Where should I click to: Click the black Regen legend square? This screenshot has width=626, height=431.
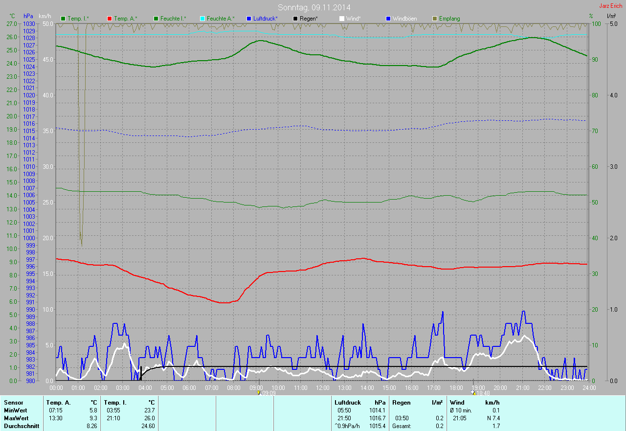click(295, 19)
